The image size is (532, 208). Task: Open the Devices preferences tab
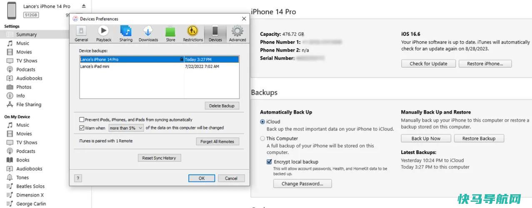[x=215, y=34]
